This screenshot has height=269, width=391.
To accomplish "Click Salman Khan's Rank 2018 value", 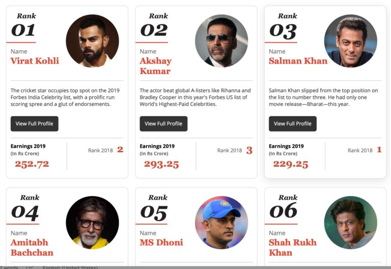I will click(x=379, y=150).
